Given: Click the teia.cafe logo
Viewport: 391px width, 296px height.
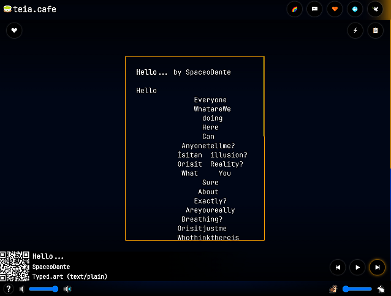Looking at the screenshot, I should (30, 9).
